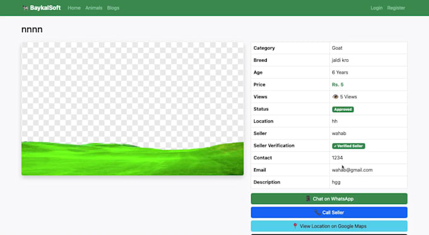429x235 pixels.
Task: Click the Status row label
Action: click(x=261, y=109)
